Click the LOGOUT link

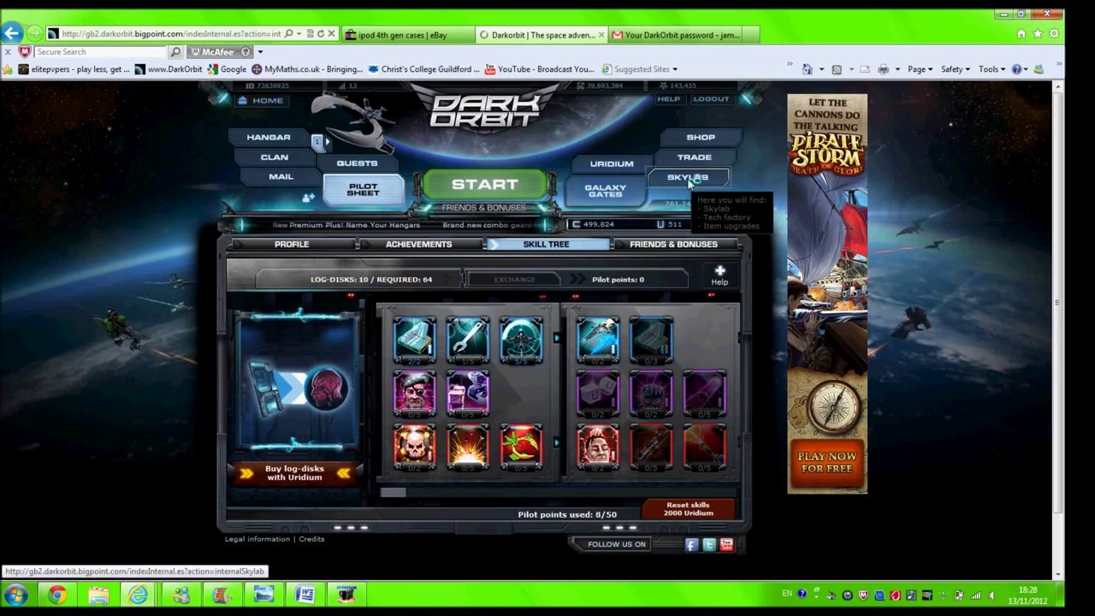(711, 99)
